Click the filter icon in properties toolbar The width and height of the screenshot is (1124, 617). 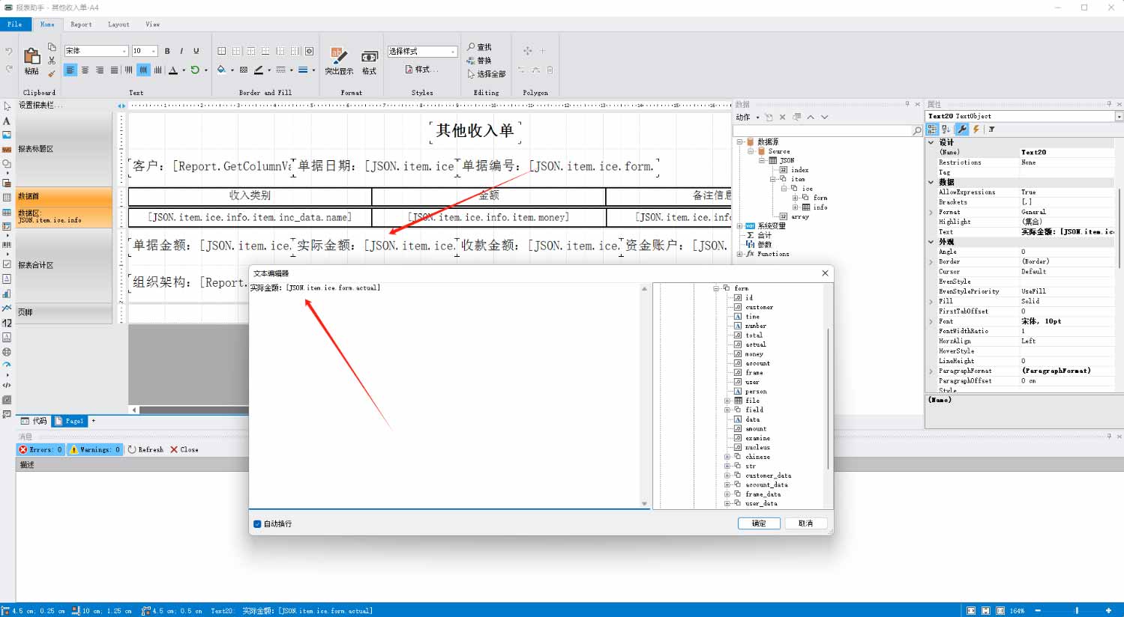pyautogui.click(x=991, y=129)
